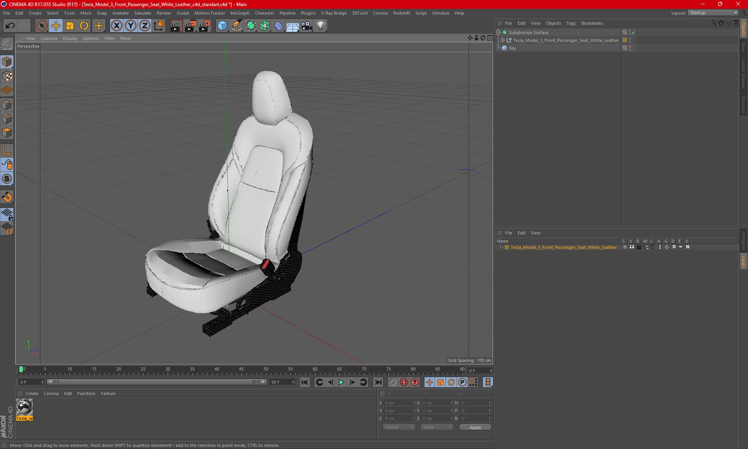748x449 pixels.
Task: Enable Snap magnet icon in left toolbar
Action: click(x=7, y=197)
